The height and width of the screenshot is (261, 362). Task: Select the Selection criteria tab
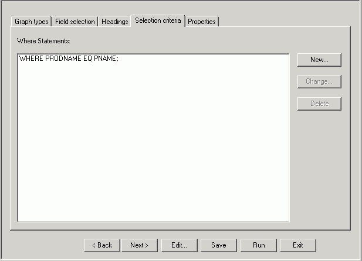[x=158, y=20]
